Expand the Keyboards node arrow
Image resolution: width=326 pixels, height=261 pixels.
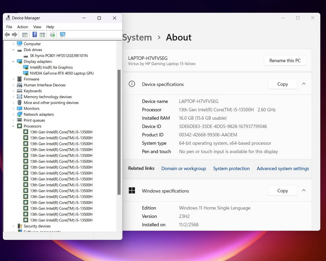click(13, 91)
